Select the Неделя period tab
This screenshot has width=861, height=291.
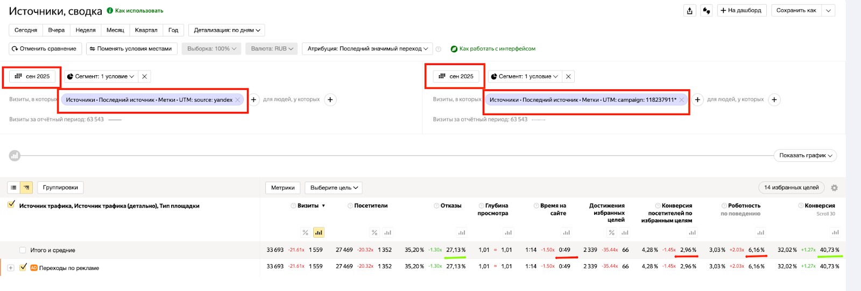pos(86,30)
